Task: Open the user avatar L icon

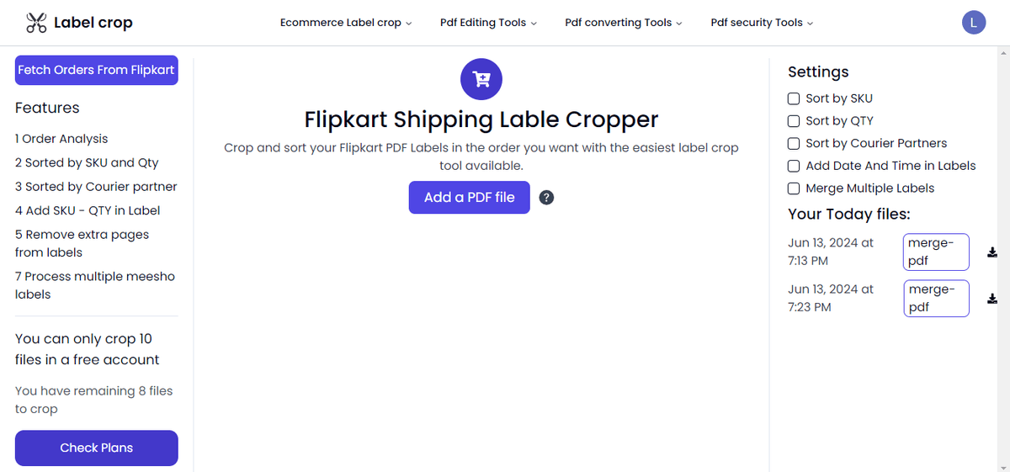Action: (973, 23)
